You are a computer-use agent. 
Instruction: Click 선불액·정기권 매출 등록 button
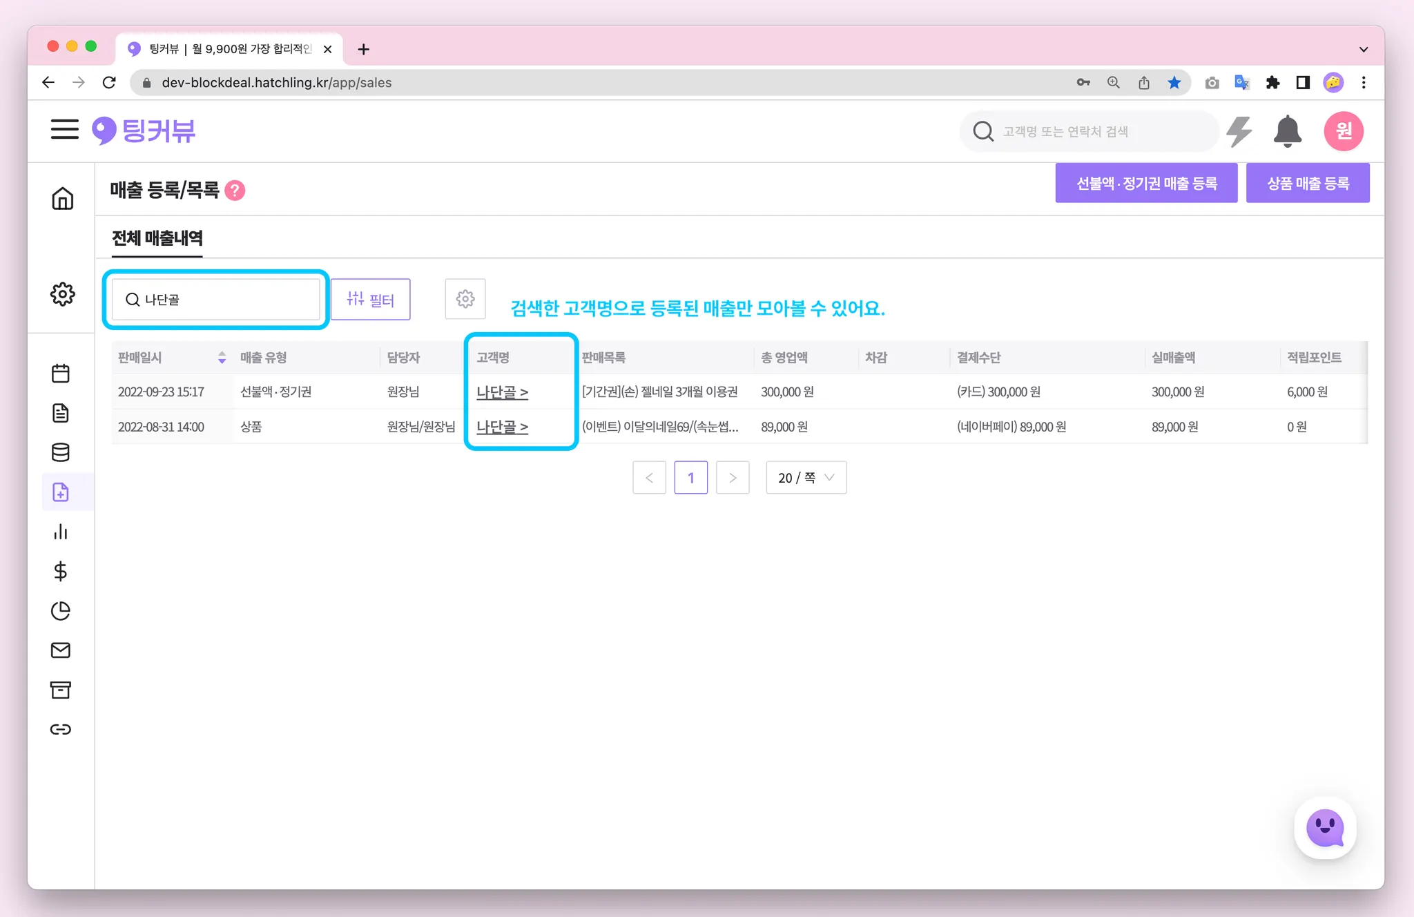[x=1146, y=184]
